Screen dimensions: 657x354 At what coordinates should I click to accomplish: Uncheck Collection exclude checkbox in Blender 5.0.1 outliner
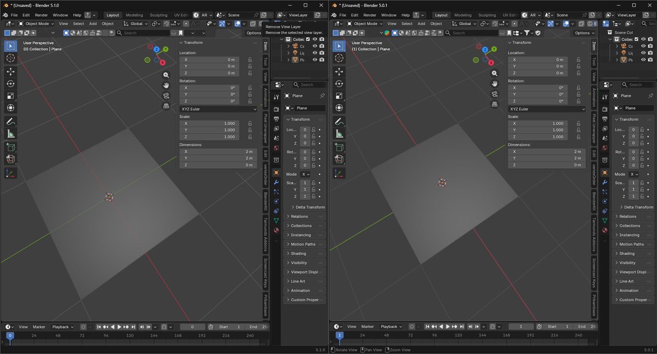tap(636, 39)
